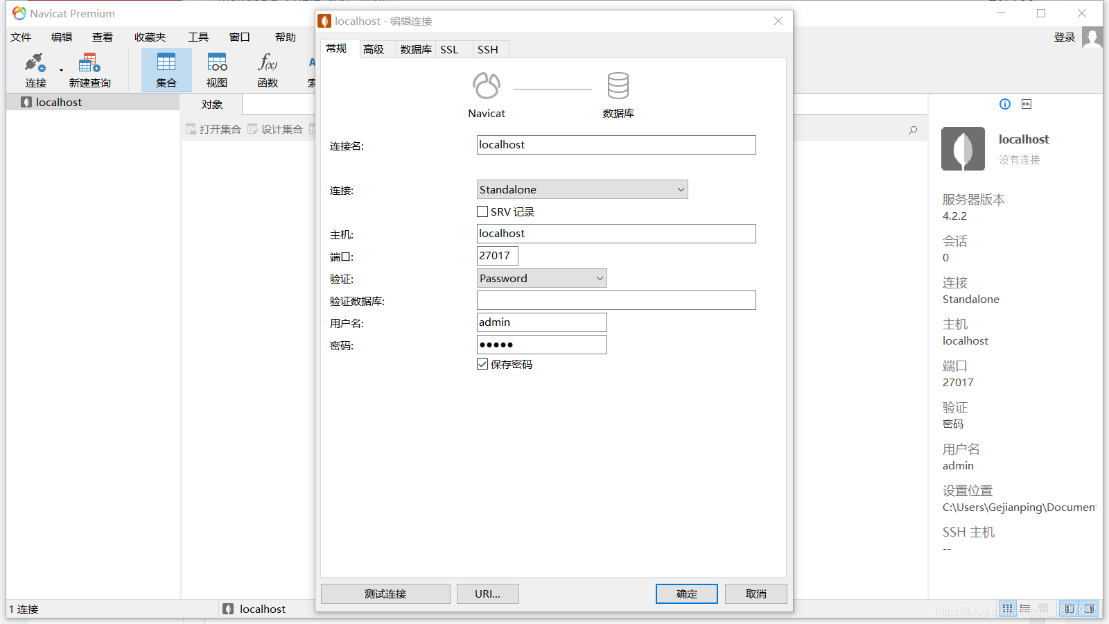
Task: Open the 工具 menu
Action: (x=198, y=37)
